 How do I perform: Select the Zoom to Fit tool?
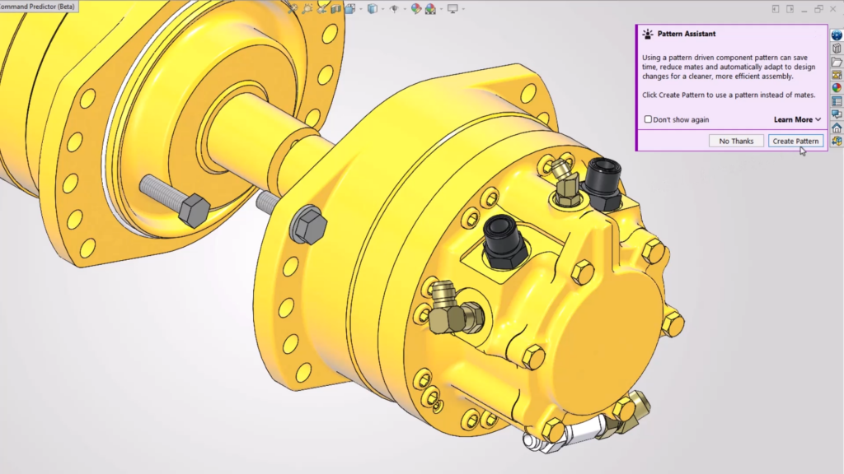(x=293, y=8)
